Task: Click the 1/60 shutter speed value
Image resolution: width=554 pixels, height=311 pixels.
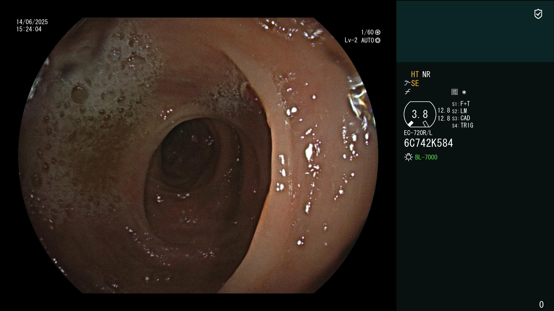Action: (x=367, y=32)
